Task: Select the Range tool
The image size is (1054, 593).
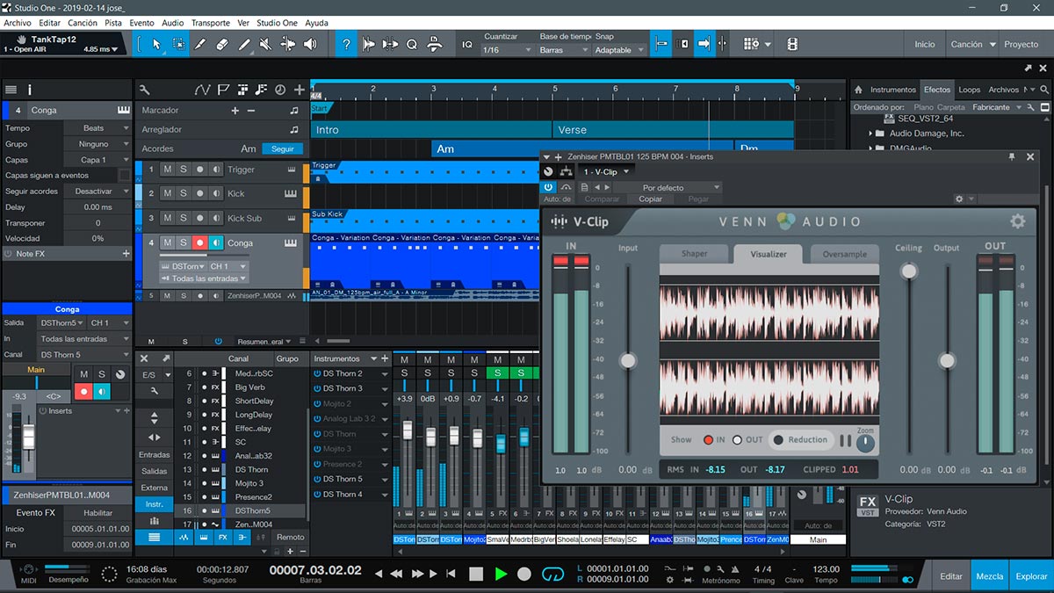Action: [179, 44]
